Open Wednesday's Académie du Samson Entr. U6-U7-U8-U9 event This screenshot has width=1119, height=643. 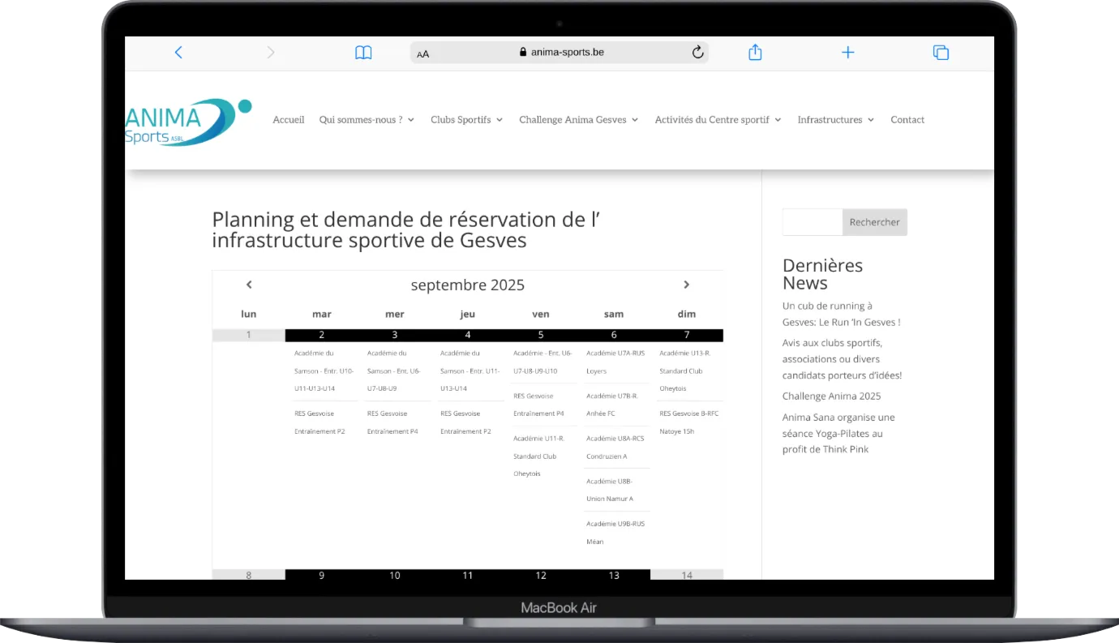(x=395, y=371)
